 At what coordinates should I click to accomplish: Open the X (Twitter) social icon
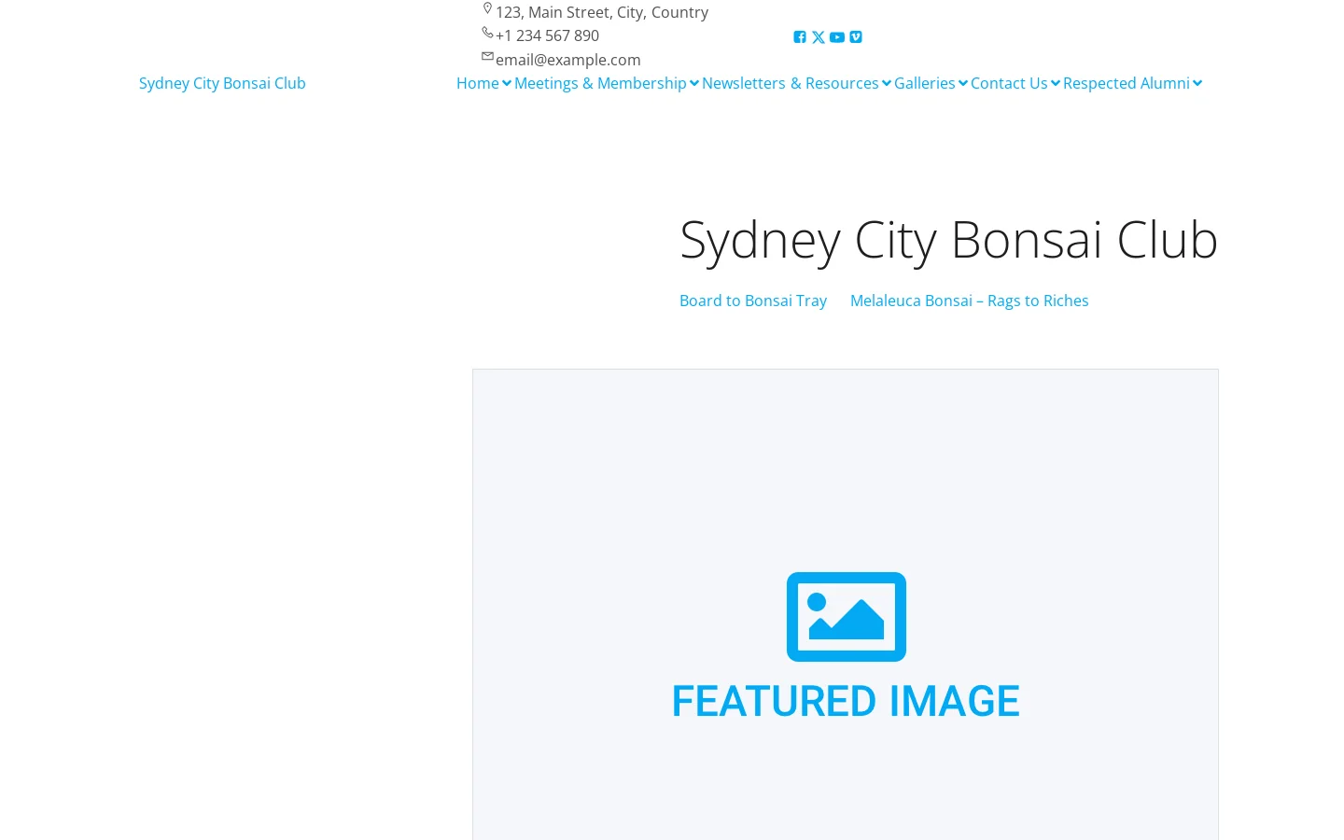(x=819, y=37)
